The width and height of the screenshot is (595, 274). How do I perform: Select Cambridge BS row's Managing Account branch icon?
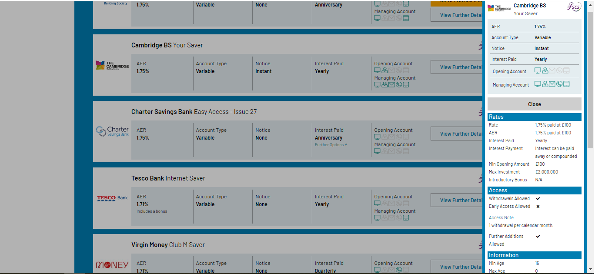[x=384, y=84]
